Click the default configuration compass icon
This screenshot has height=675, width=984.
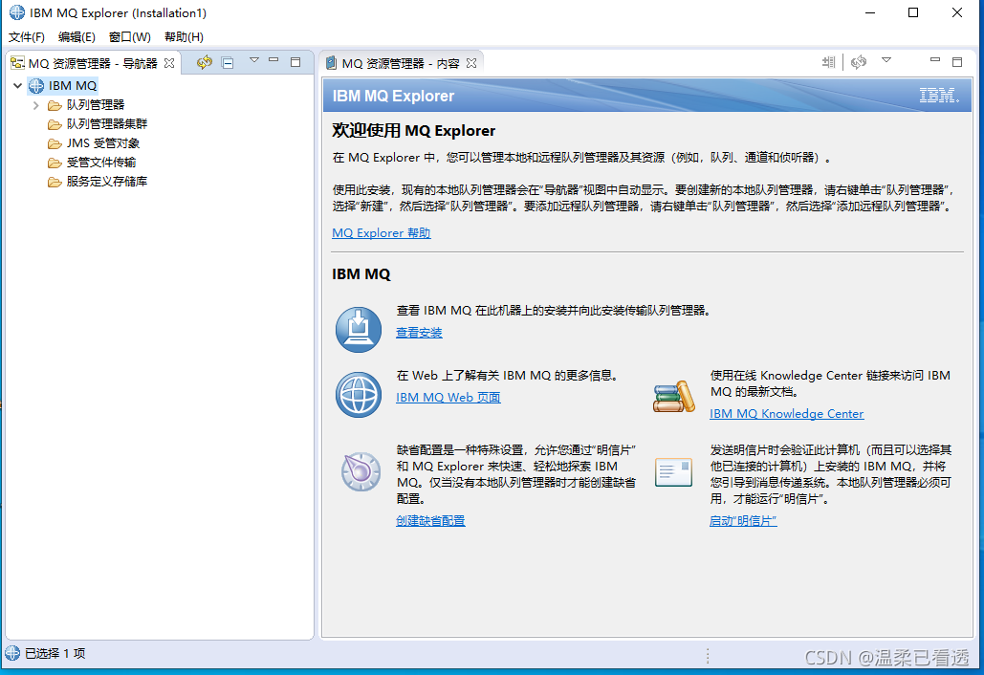point(361,471)
